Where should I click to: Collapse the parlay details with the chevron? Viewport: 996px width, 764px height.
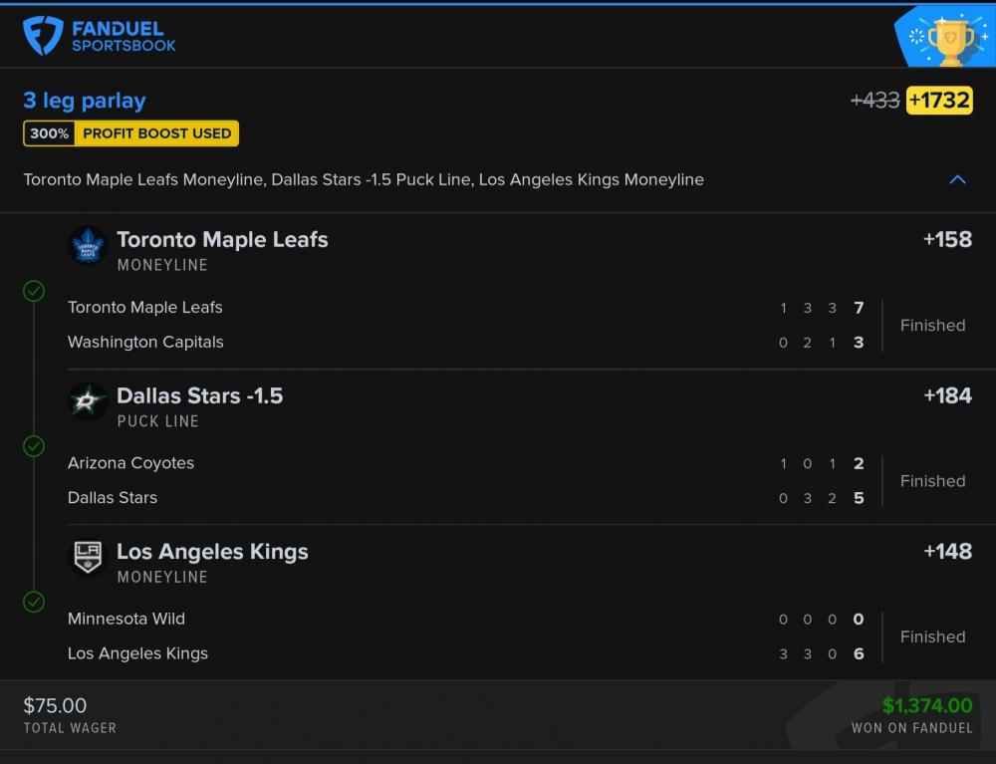(x=957, y=180)
